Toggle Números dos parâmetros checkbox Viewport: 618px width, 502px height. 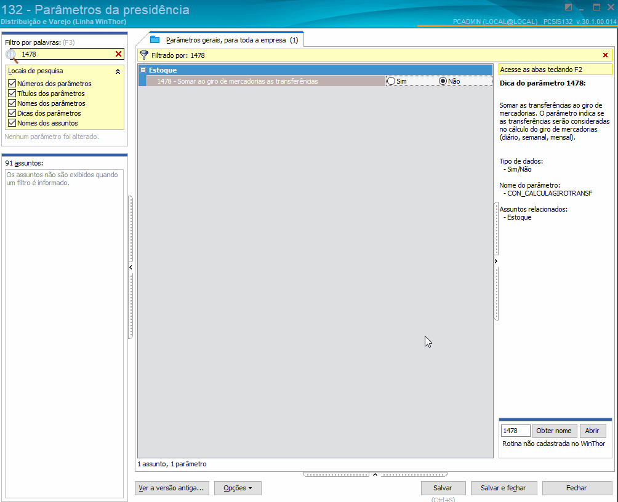tap(12, 84)
